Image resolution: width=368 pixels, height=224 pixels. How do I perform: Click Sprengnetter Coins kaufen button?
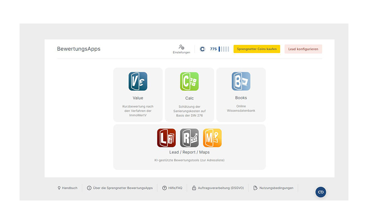(x=257, y=49)
